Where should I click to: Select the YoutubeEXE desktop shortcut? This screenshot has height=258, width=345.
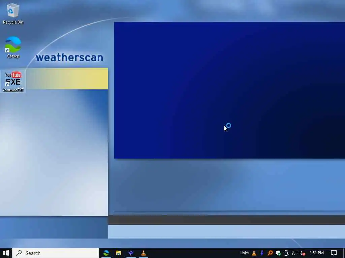pos(13,81)
